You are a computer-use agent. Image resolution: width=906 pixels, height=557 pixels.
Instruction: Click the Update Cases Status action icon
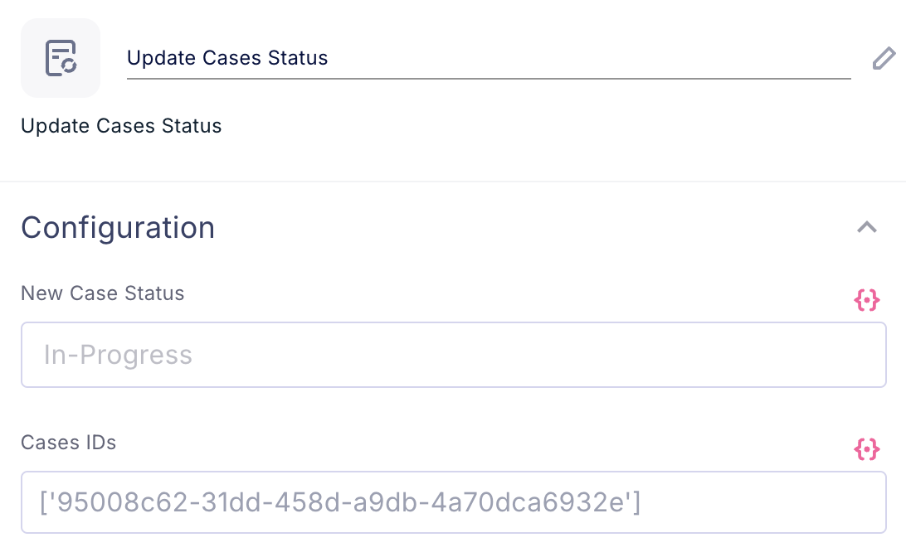click(60, 58)
